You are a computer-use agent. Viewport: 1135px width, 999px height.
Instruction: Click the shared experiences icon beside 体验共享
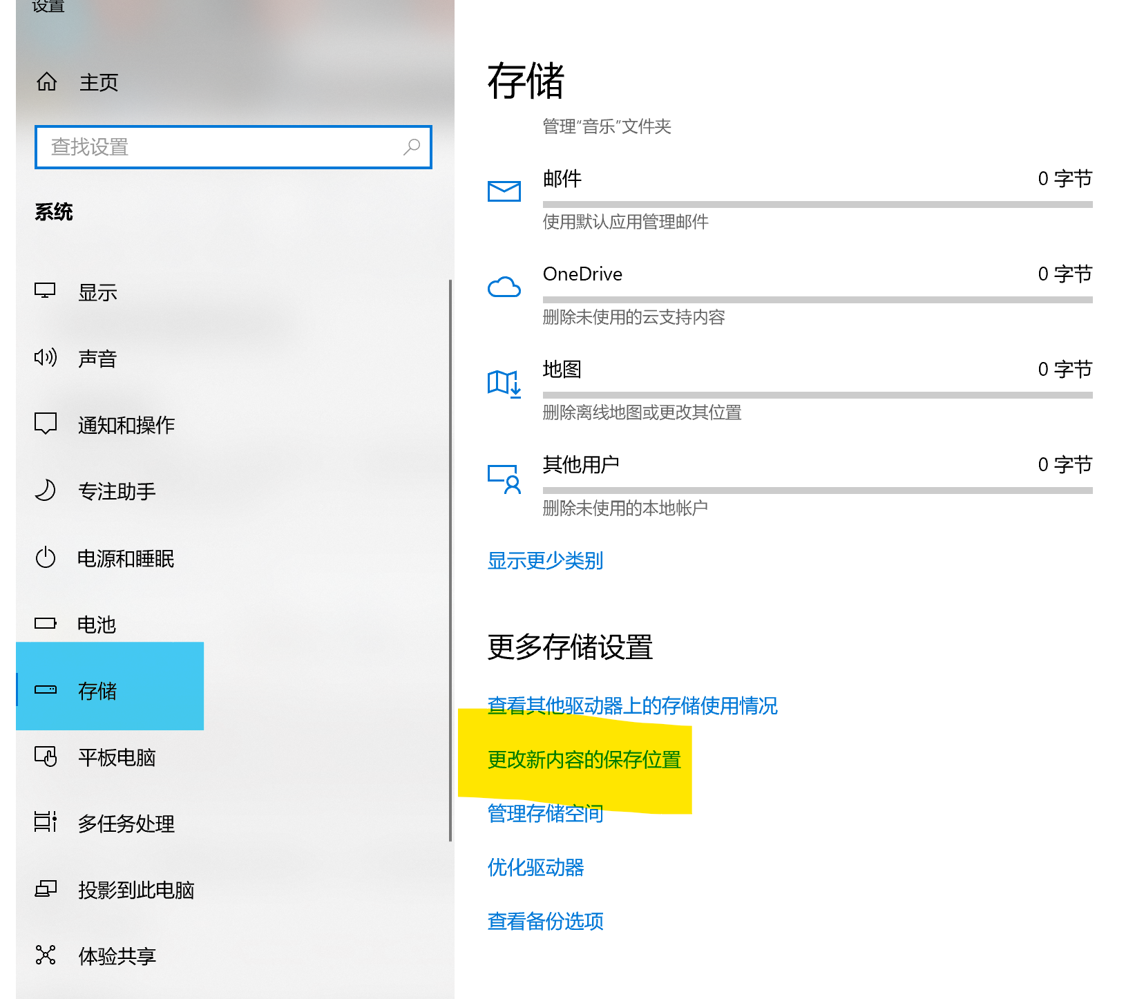46,955
